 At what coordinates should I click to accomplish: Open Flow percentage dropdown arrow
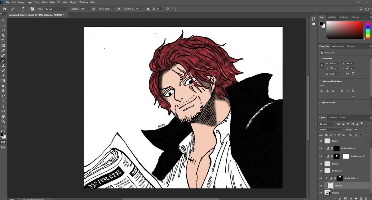click(x=113, y=9)
